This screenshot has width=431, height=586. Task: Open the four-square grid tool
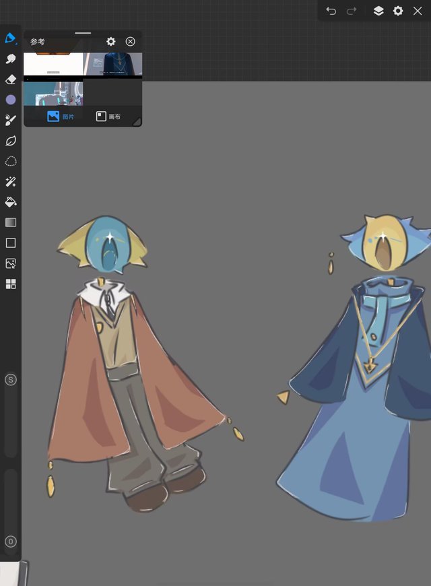[10, 284]
